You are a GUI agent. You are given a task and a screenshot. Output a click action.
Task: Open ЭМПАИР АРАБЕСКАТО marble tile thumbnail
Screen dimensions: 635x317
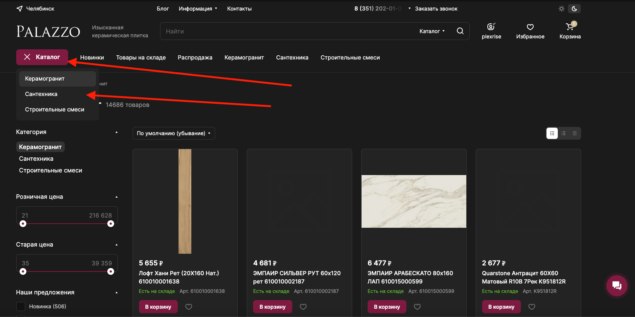[414, 201]
